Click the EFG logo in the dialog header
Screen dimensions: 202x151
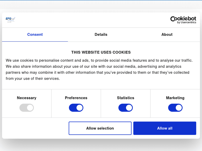[11, 20]
